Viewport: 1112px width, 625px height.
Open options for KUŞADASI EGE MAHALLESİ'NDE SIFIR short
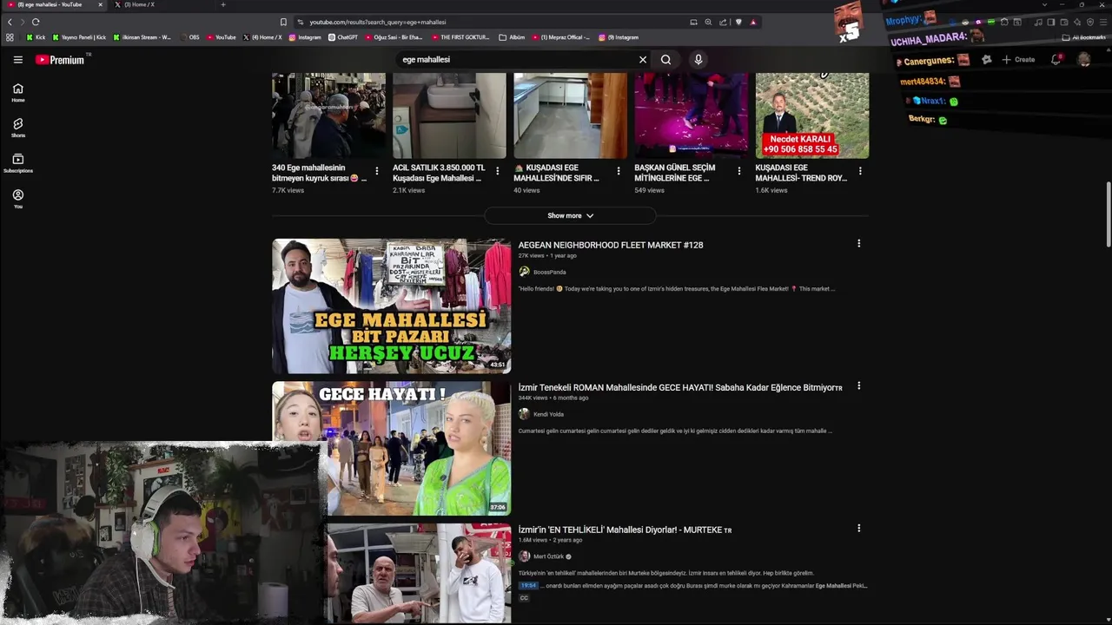click(619, 171)
